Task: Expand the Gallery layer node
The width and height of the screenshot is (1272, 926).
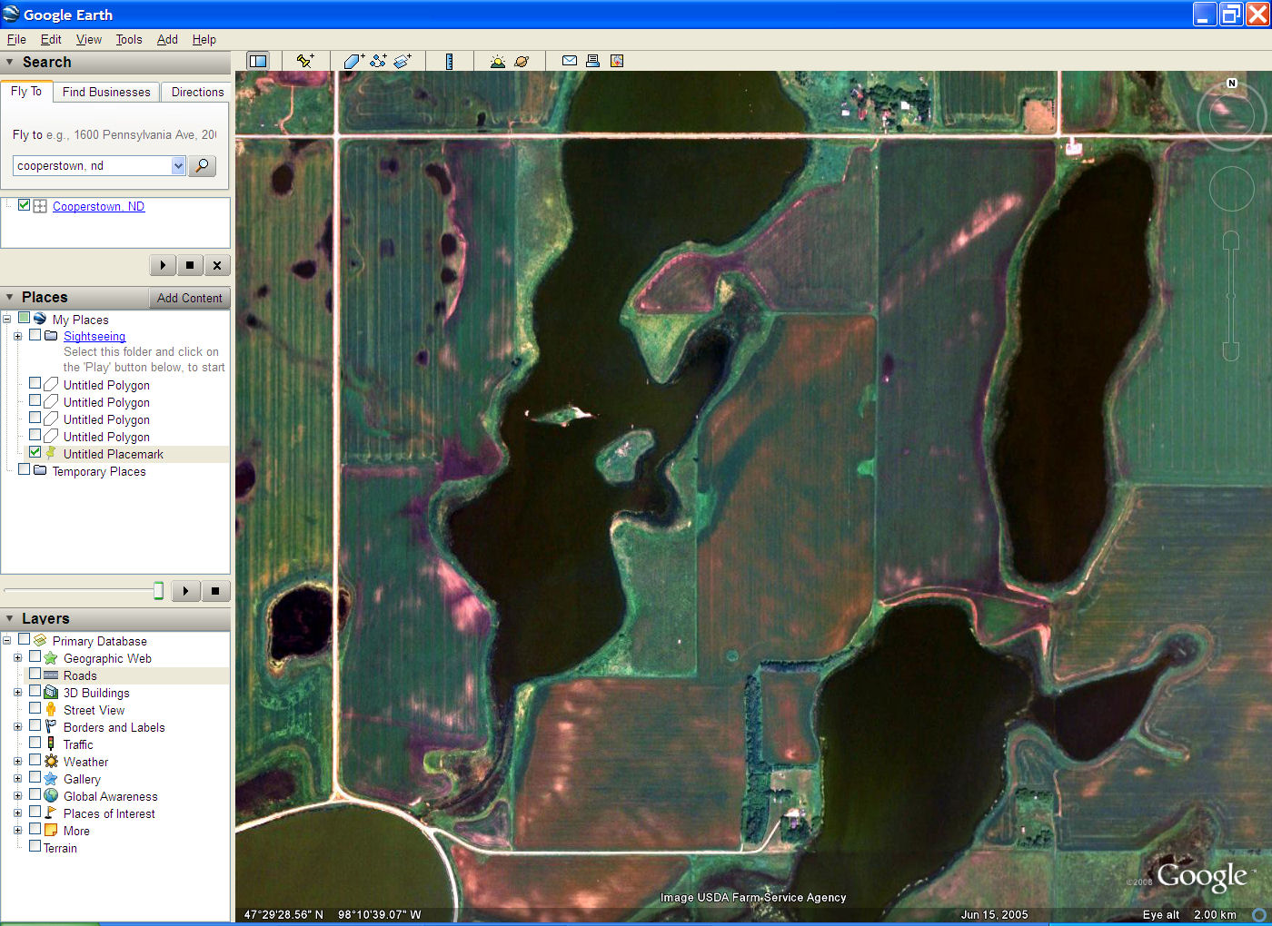Action: click(x=17, y=778)
